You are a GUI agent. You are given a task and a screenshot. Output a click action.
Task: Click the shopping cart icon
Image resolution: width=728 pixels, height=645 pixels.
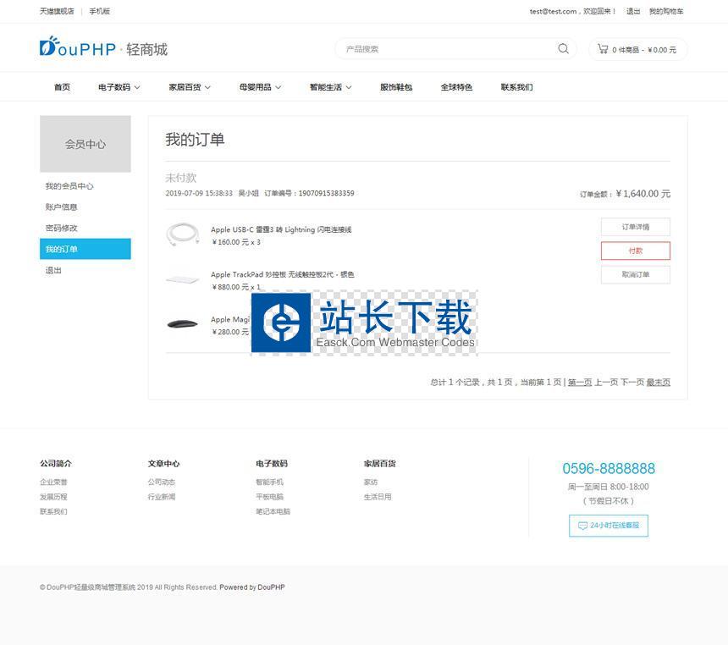click(x=602, y=49)
